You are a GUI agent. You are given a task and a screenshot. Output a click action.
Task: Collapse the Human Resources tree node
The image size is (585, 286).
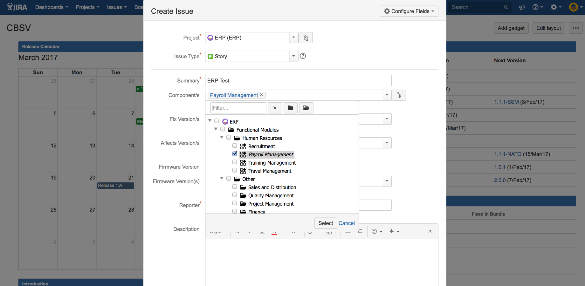click(x=222, y=138)
